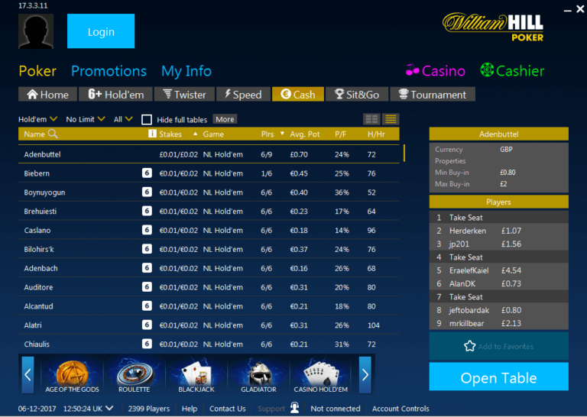This screenshot has height=417, width=587.
Task: Select the Alcantud table row
Action: click(x=209, y=306)
